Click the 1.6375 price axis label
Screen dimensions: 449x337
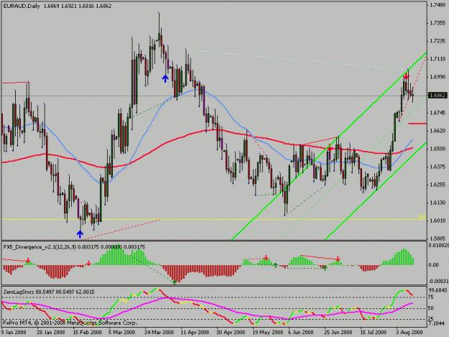(x=438, y=167)
